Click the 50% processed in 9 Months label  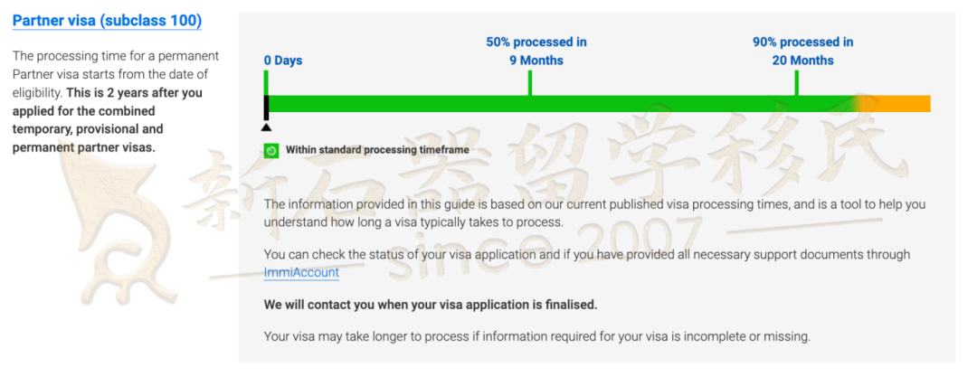pyautogui.click(x=536, y=52)
